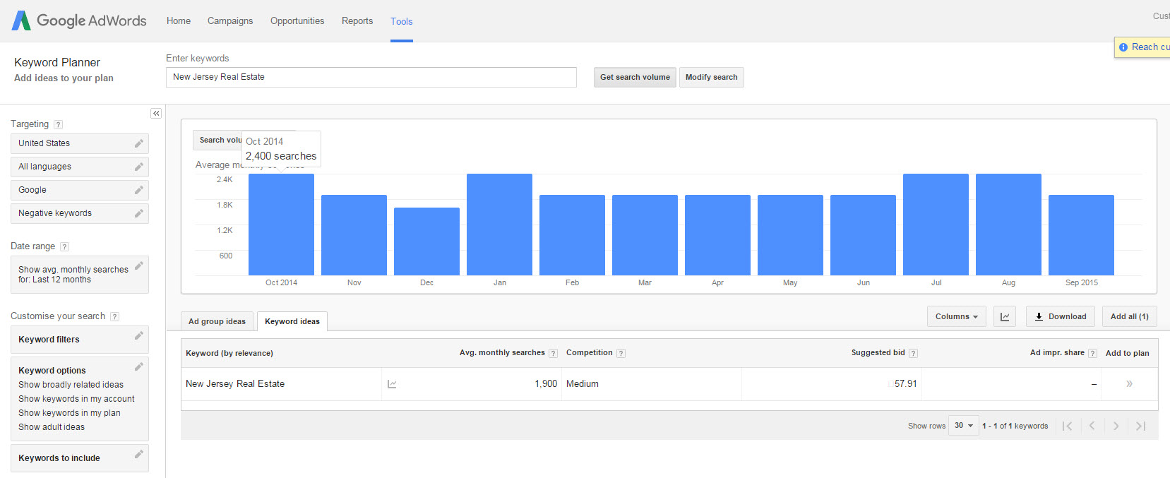
Task: Select the Jan bar in chart
Action: point(499,225)
